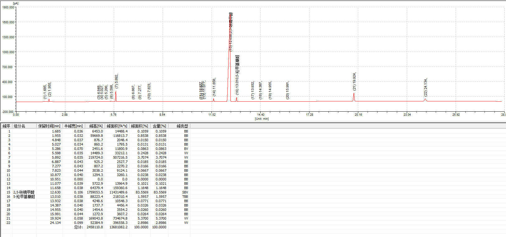Viewport: 506px width, 237px height.
Task: Click peak label (14) 11.658 on chromatogram
Action: tap(214, 87)
